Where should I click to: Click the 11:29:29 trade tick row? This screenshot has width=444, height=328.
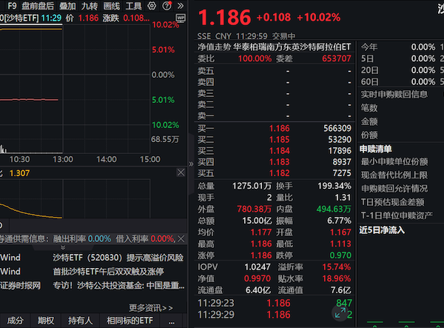pyautogui.click(x=275, y=315)
